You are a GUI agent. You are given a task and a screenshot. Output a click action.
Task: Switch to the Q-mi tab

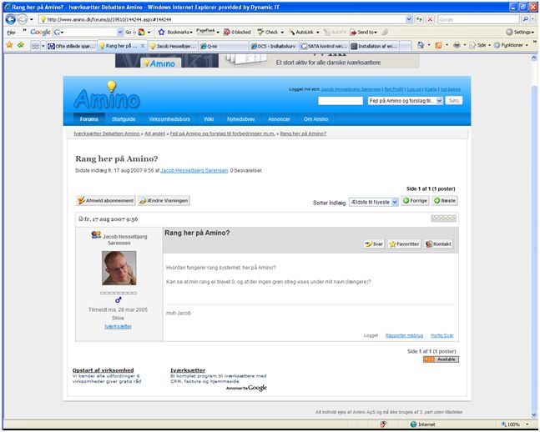[224, 46]
